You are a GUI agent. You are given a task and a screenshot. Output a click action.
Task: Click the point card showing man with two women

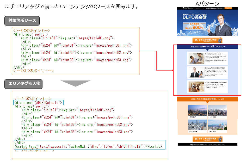click(207, 72)
